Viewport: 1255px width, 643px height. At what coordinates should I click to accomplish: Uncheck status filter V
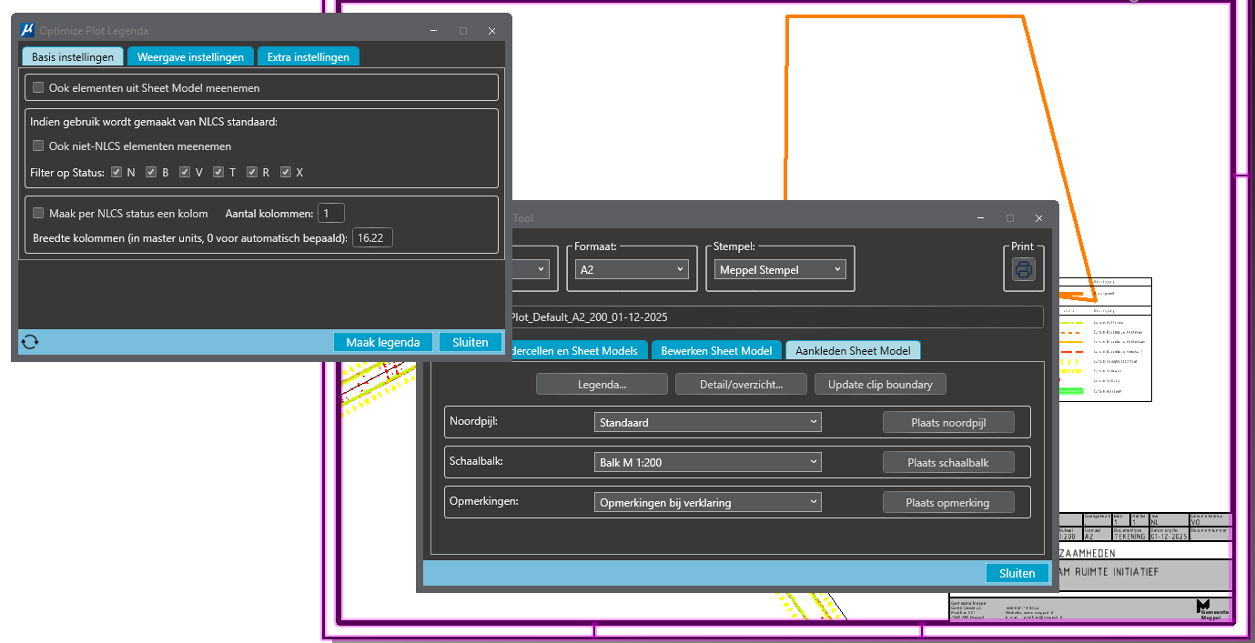click(185, 172)
